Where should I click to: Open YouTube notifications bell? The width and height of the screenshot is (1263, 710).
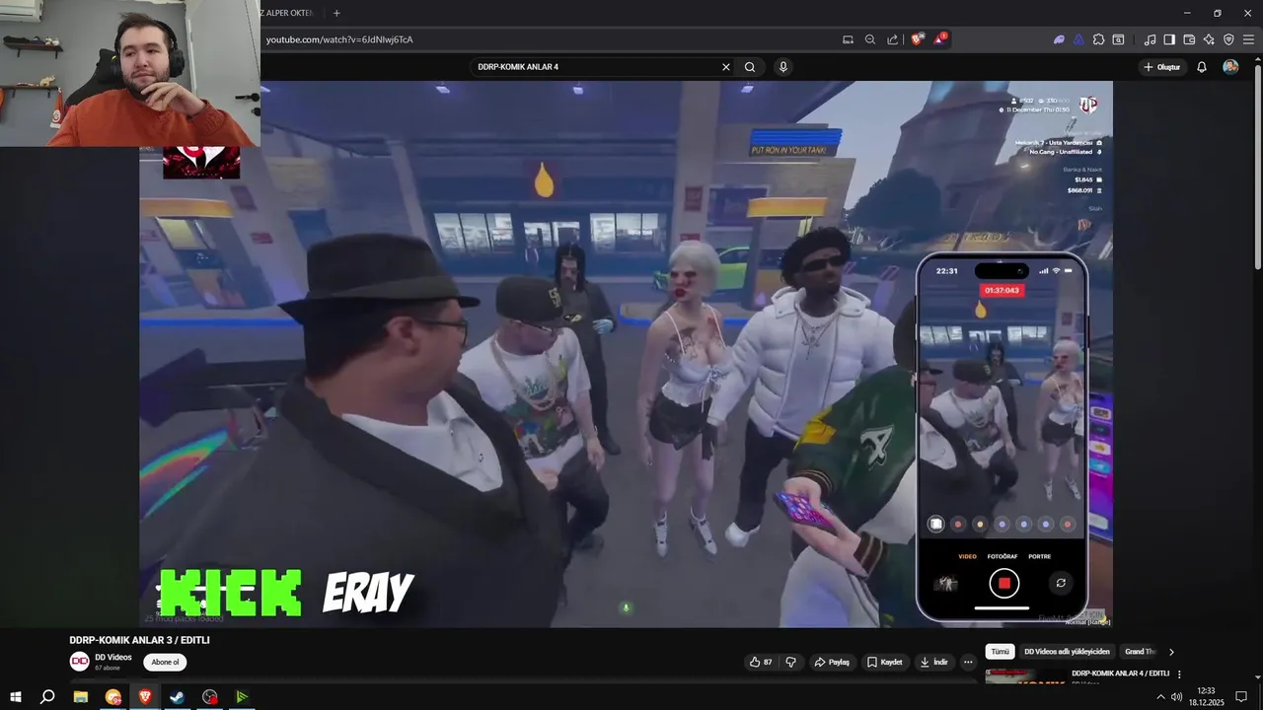(x=1202, y=67)
